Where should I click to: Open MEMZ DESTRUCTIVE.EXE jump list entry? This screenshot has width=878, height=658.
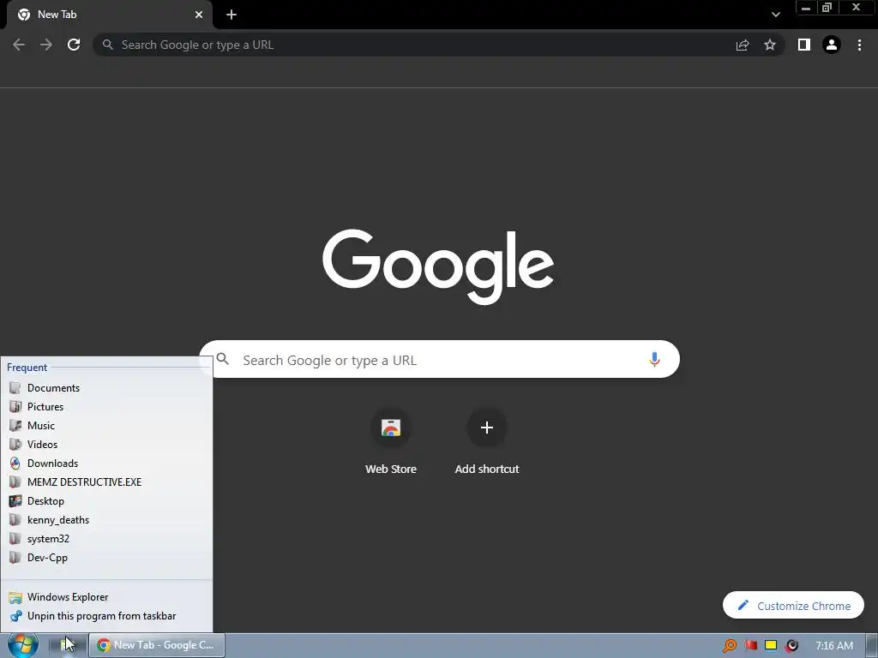[x=106, y=482]
